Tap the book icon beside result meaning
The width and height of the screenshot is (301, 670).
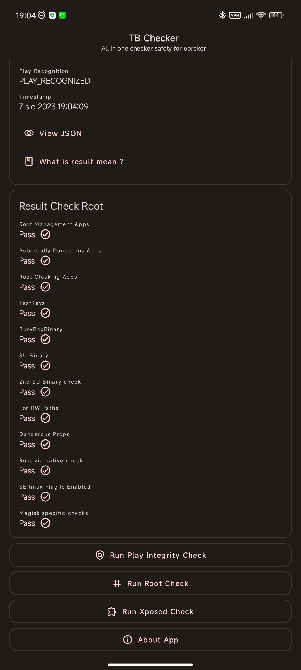29,161
